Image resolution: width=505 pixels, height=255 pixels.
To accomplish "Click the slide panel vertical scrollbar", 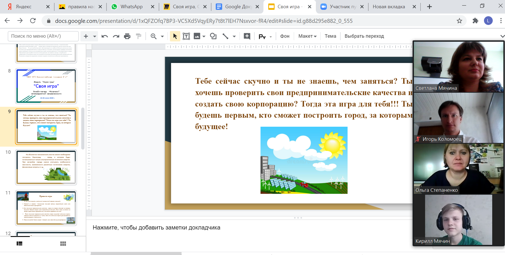I will coord(83,128).
